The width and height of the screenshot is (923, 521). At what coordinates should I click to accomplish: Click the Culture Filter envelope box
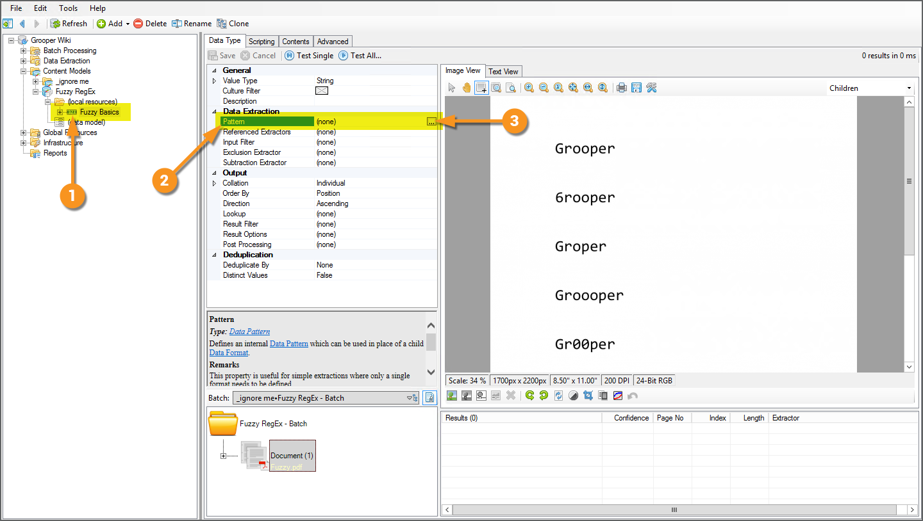point(322,91)
